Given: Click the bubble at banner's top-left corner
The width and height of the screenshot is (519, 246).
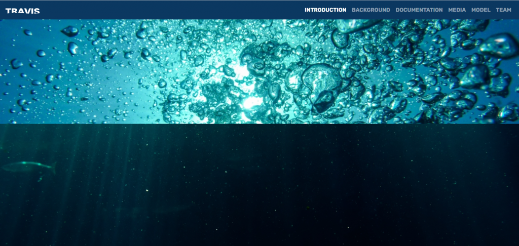Looking at the screenshot, I should [x=70, y=31].
